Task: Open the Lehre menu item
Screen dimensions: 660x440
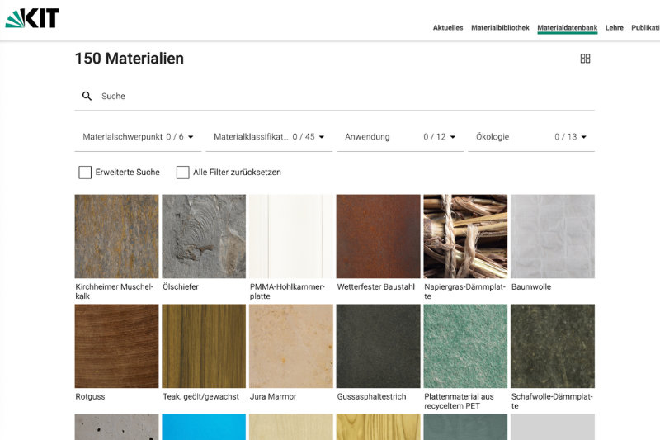Action: (x=614, y=28)
